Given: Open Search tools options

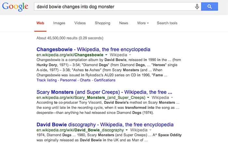Looking at the screenshot, I should [167, 23].
